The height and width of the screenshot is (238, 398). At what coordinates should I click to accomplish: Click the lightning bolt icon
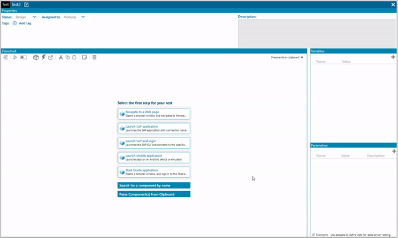44,57
